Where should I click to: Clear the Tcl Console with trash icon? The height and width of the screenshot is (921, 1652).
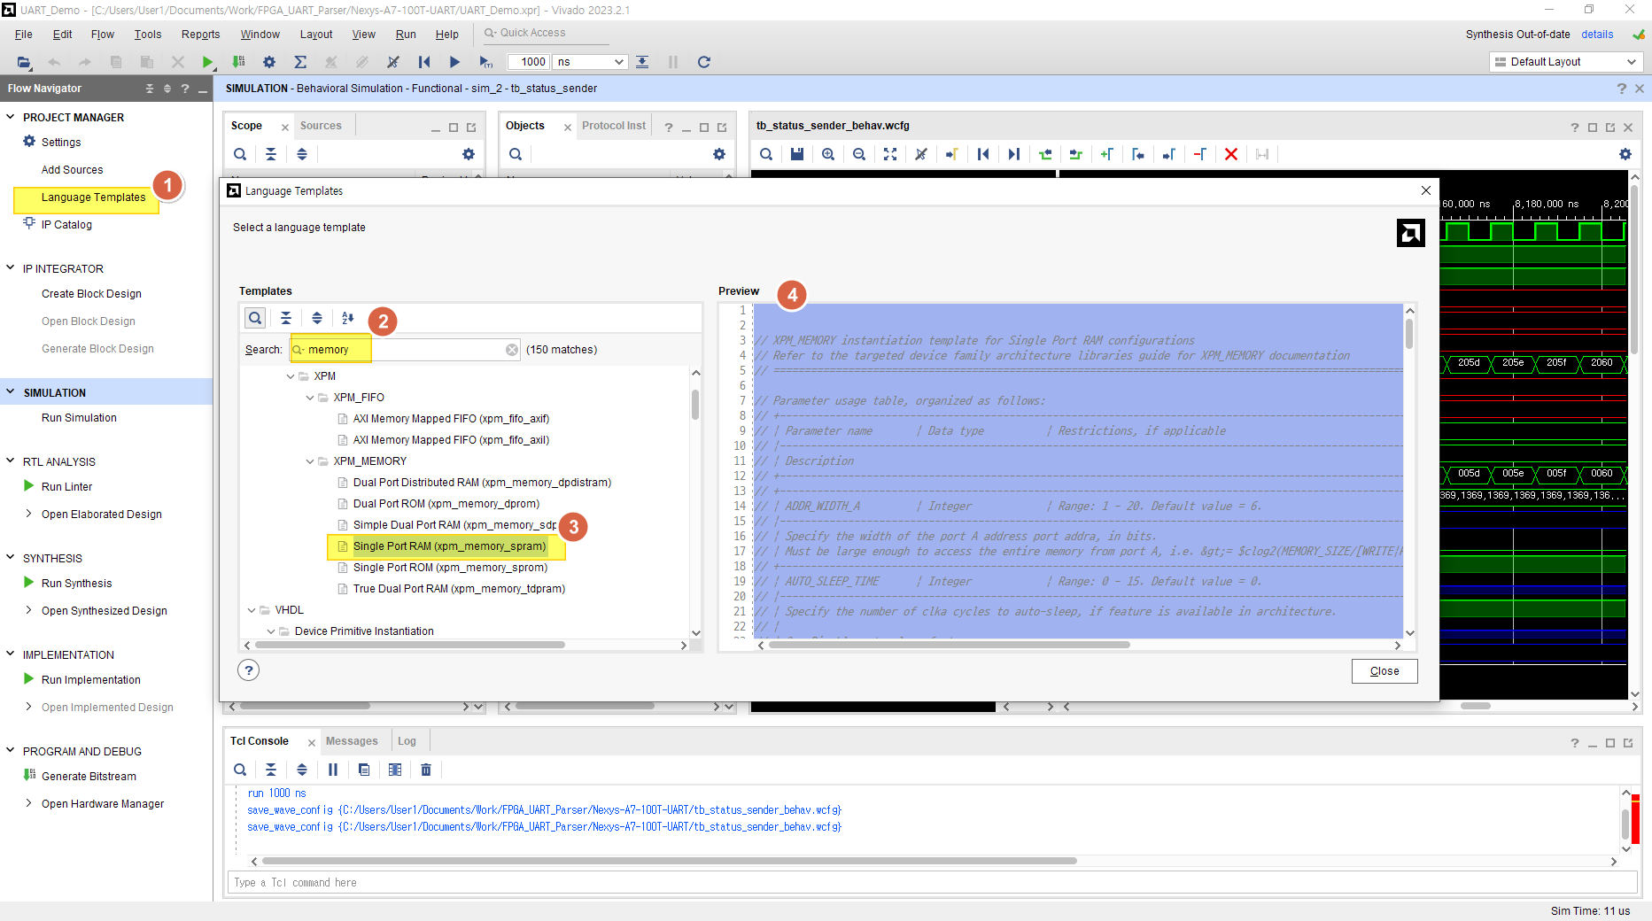click(426, 770)
